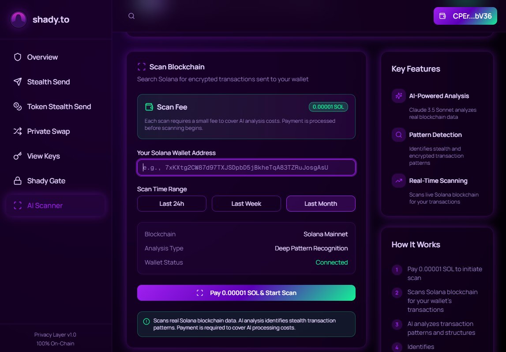Click the Analysis Type row label
This screenshot has height=352, width=506.
(x=164, y=248)
